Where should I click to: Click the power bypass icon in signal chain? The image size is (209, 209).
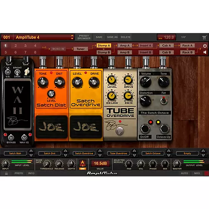point(205,46)
